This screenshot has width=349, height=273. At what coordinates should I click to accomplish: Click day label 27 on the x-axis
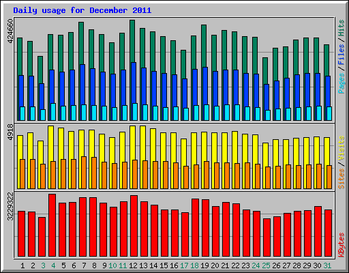pyautogui.click(x=286, y=265)
